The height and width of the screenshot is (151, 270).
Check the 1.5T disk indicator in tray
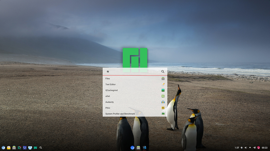[237, 147]
